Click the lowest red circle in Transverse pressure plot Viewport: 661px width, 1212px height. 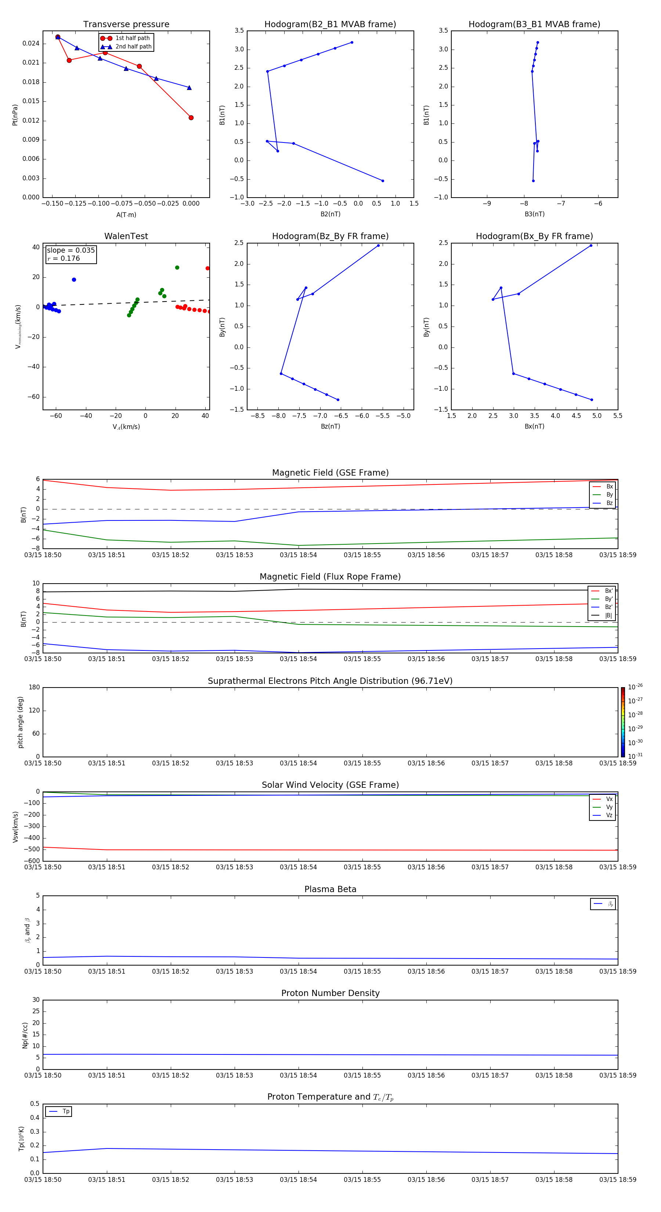click(x=191, y=118)
